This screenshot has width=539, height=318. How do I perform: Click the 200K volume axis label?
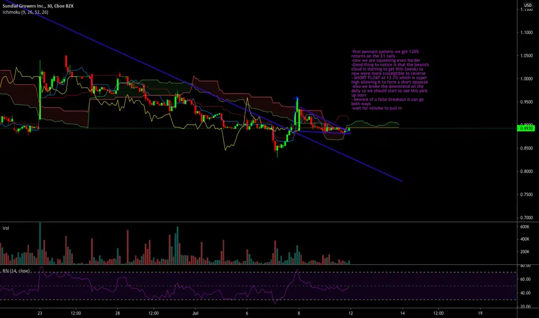(x=525, y=252)
